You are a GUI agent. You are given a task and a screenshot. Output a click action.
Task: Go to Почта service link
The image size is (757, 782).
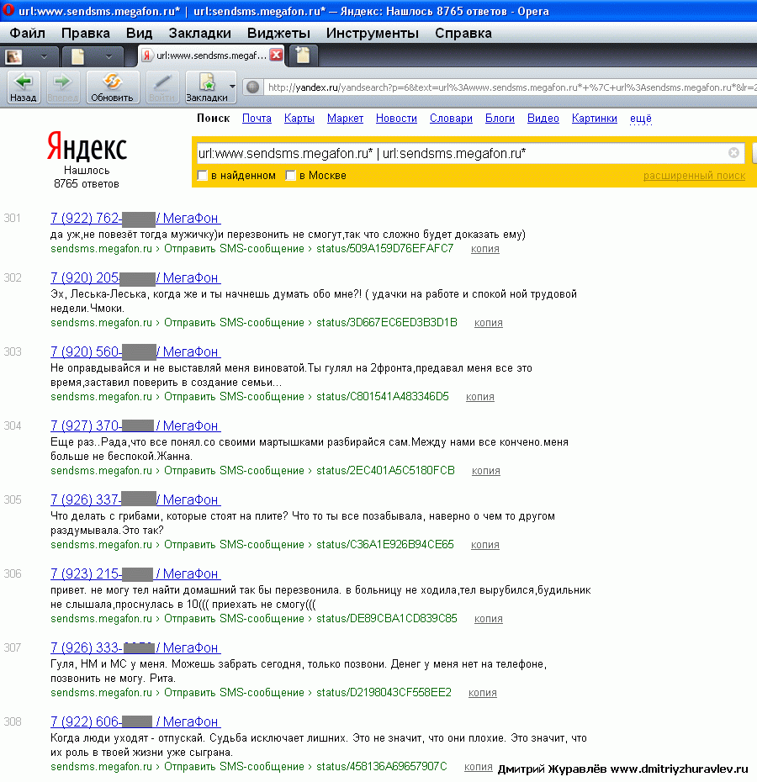coord(257,119)
